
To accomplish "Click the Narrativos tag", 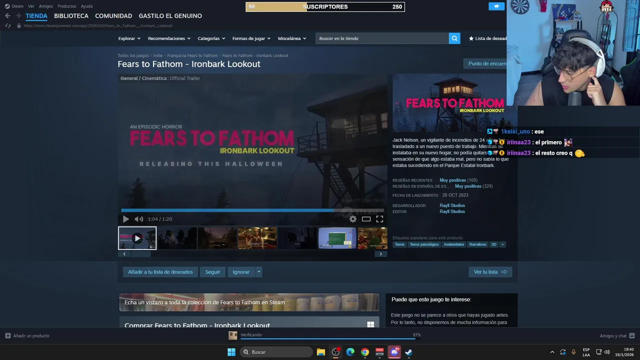I will point(477,244).
